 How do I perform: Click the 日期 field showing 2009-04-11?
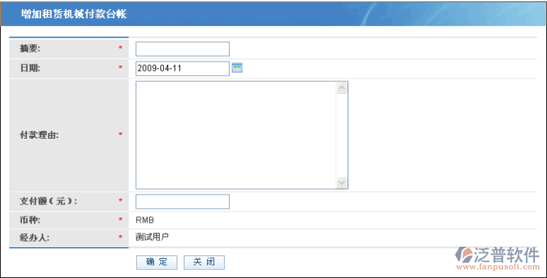click(x=182, y=69)
